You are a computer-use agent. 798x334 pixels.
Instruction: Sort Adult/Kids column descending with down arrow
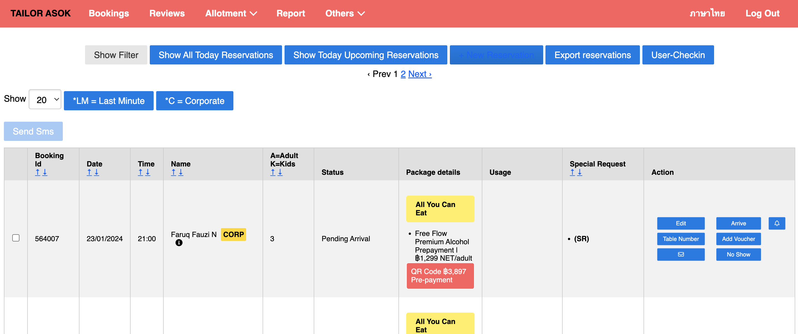pos(280,172)
